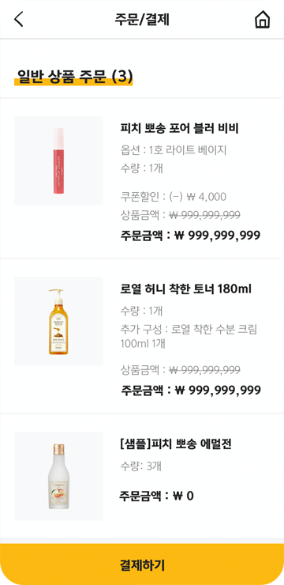Click the 일반 상품 주문 (3) heading
Image resolution: width=284 pixels, height=585 pixels.
[x=74, y=76]
